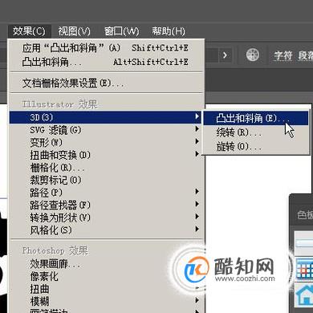
Task: Click the submenu arrow next to 风格化(S)
Action: point(197,229)
